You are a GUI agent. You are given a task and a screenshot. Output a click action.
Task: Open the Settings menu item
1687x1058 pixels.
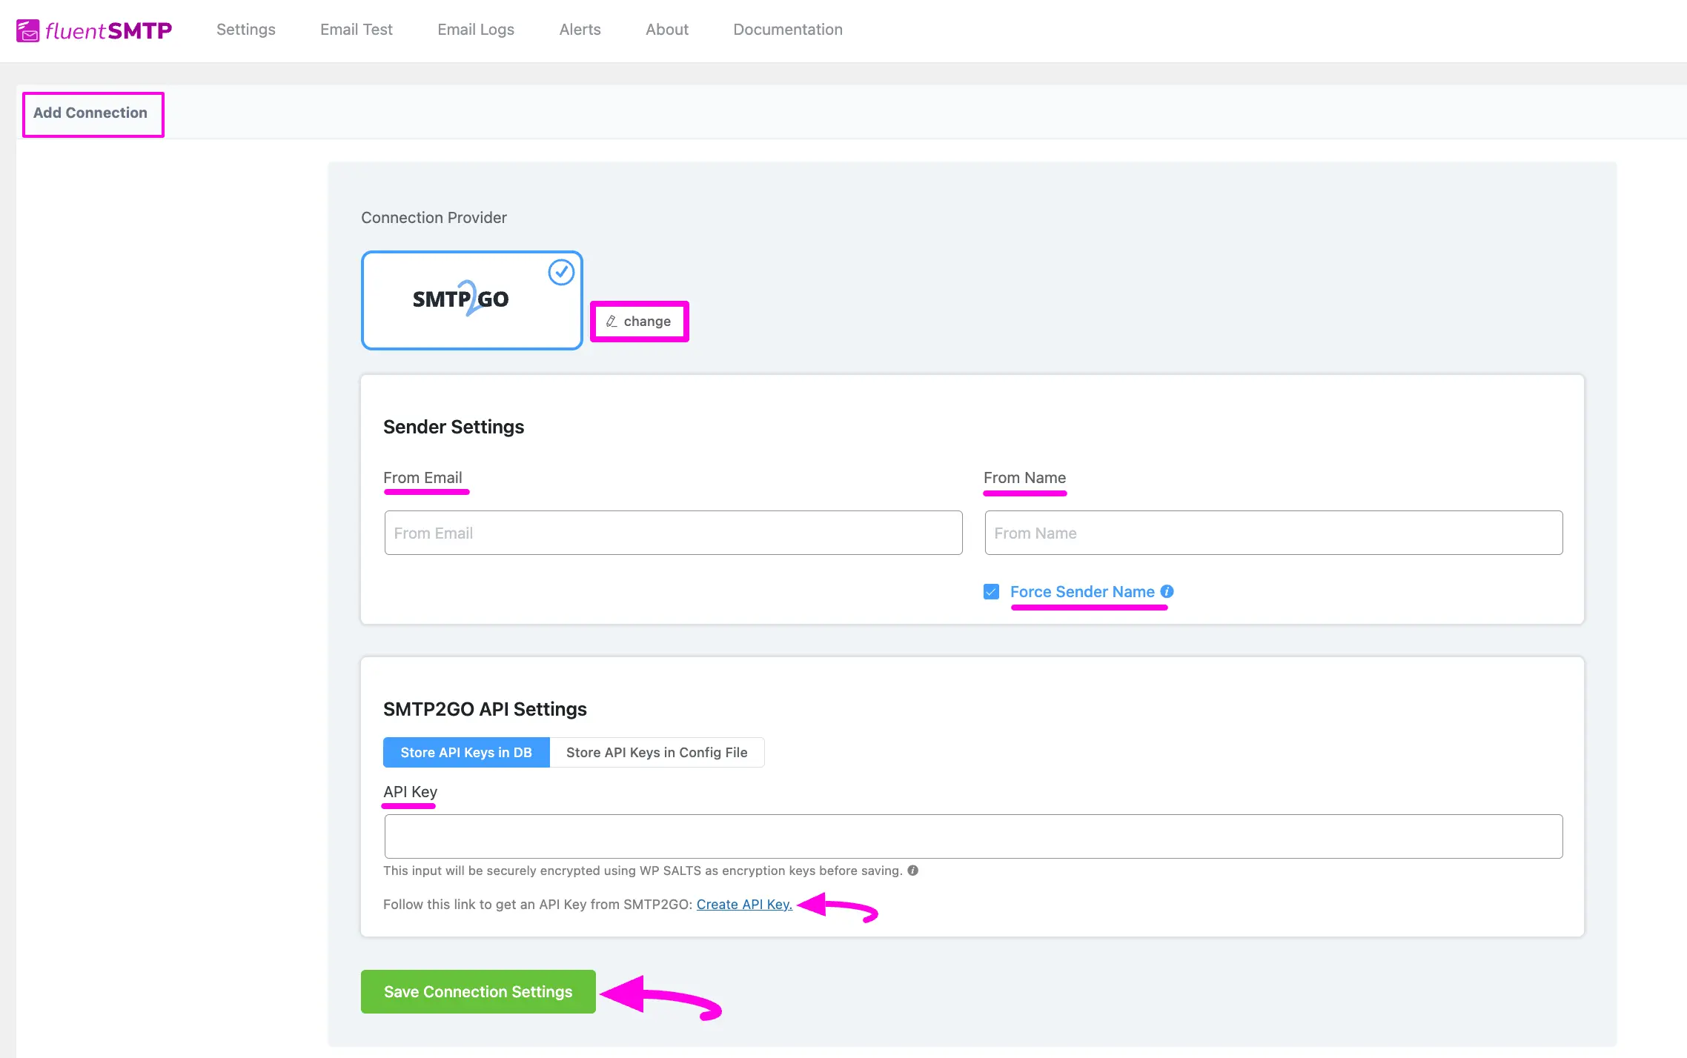pyautogui.click(x=246, y=30)
